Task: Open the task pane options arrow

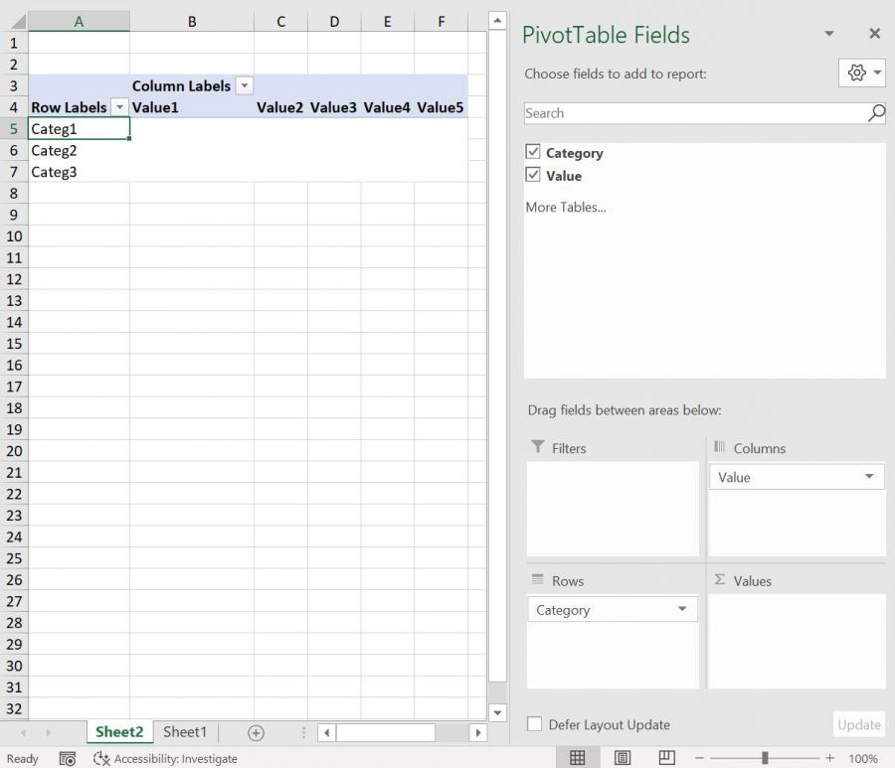Action: (x=829, y=34)
